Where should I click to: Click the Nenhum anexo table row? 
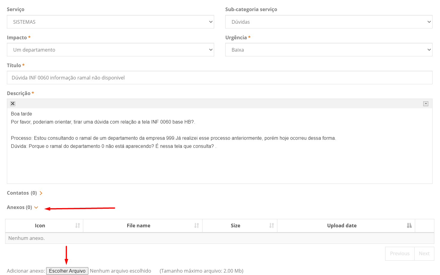pos(220,238)
